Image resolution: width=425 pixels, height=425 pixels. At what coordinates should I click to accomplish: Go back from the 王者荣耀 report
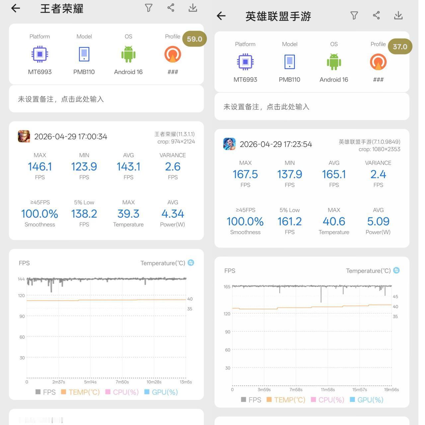tap(16, 8)
